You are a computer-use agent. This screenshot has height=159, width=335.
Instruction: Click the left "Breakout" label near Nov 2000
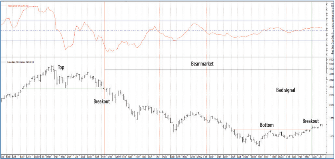101,101
